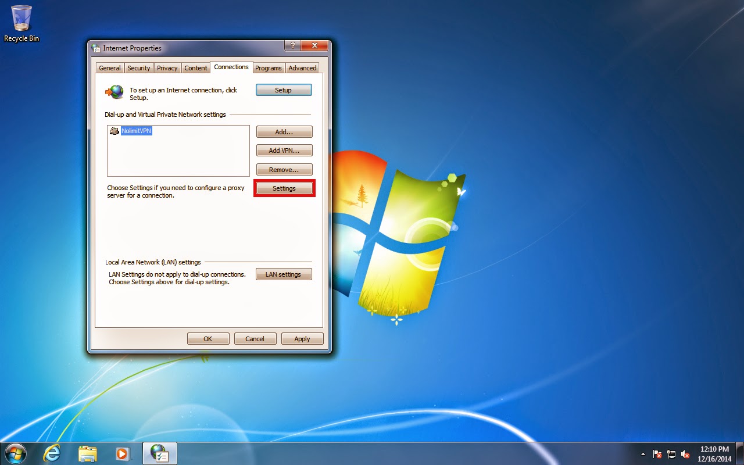Click the Show desktop strip at taskbar end
The width and height of the screenshot is (744, 465).
(740, 454)
